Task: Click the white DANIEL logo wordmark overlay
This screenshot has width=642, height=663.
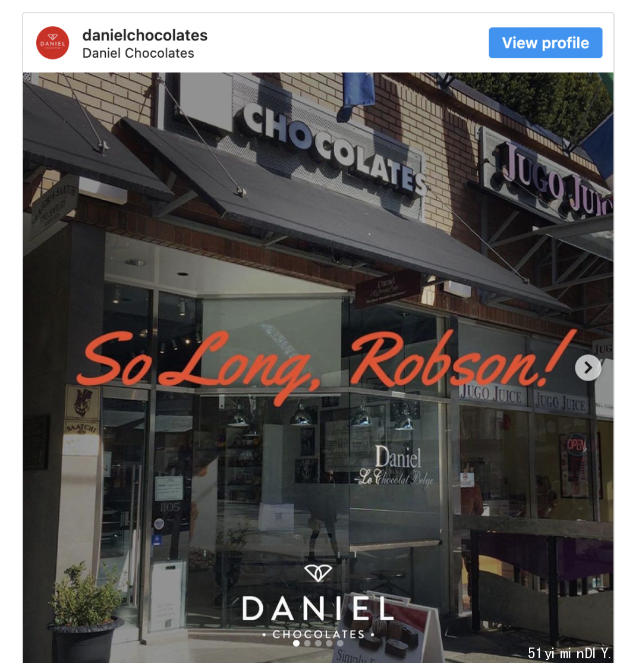Action: [x=318, y=609]
